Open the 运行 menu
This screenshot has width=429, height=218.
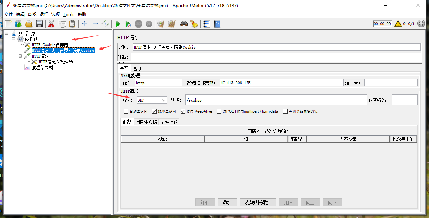click(x=44, y=15)
